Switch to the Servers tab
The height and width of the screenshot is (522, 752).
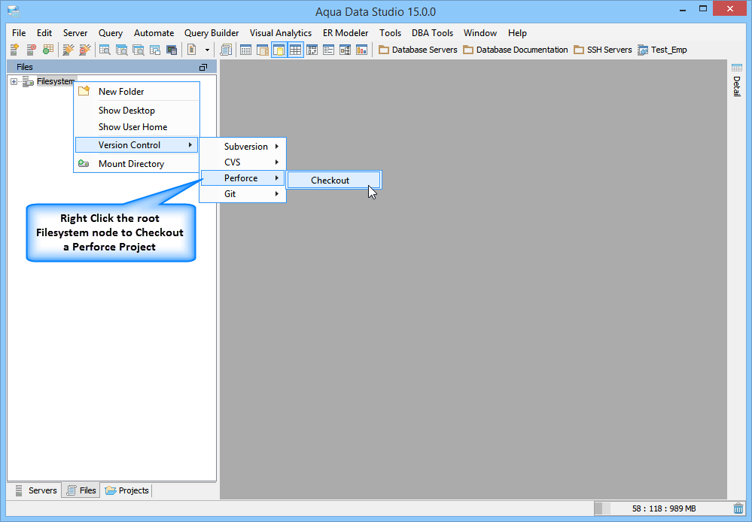pos(36,490)
